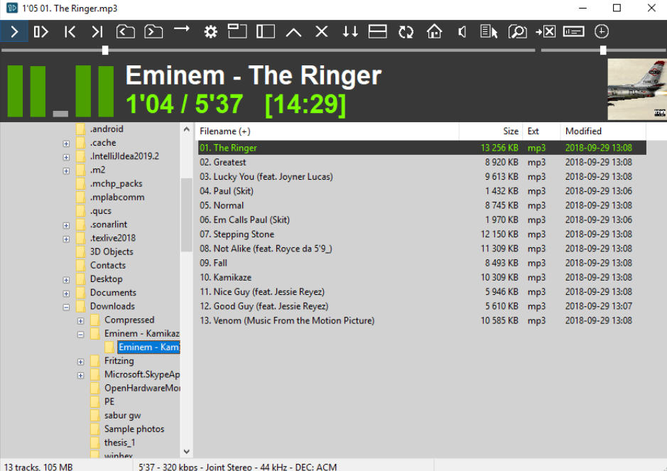Select track 02. Greatest
This screenshot has height=471, width=667.
[x=422, y=162]
